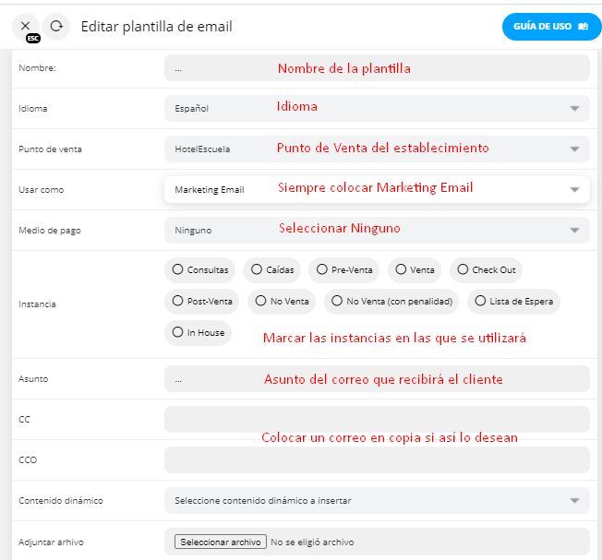Click into the CC email field

[377, 419]
